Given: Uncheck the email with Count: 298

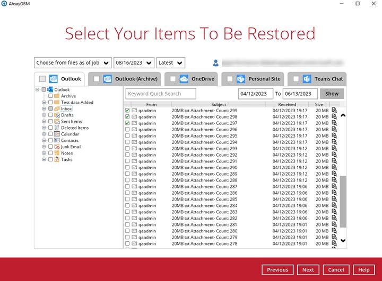Looking at the screenshot, I should tap(127, 117).
